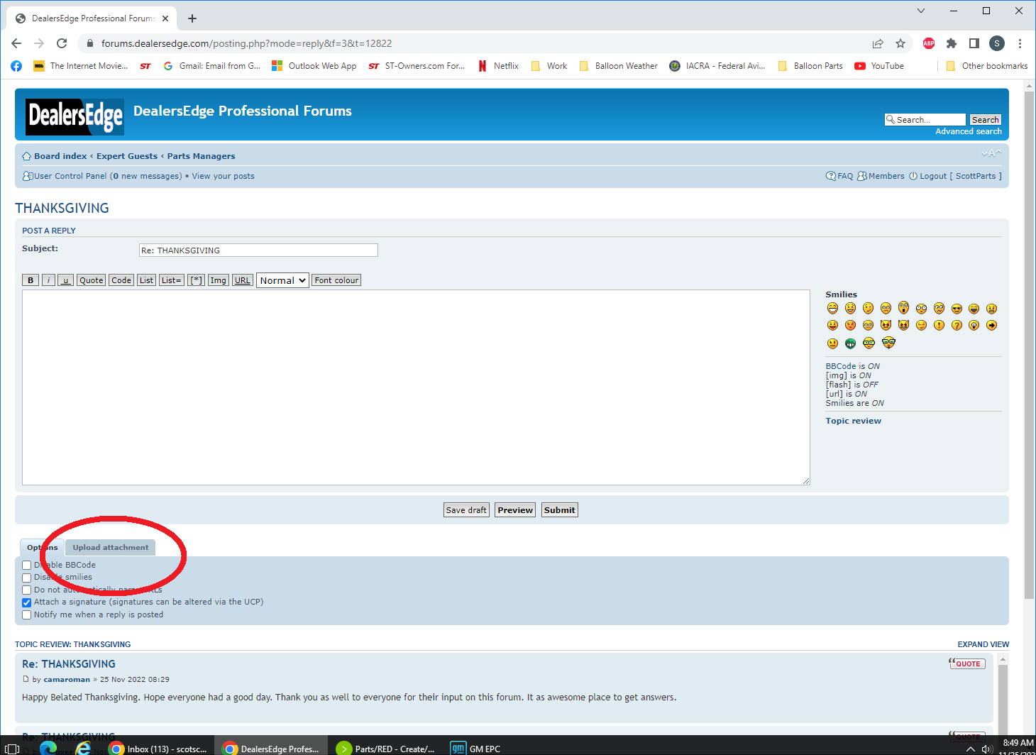Click the change font size icon
Viewport: 1036px width, 755px height.
(991, 153)
